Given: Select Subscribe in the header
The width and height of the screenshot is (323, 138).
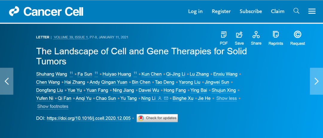Looking at the screenshot, I should [x=251, y=12].
